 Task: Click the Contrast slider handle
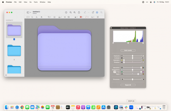pos(132,58)
